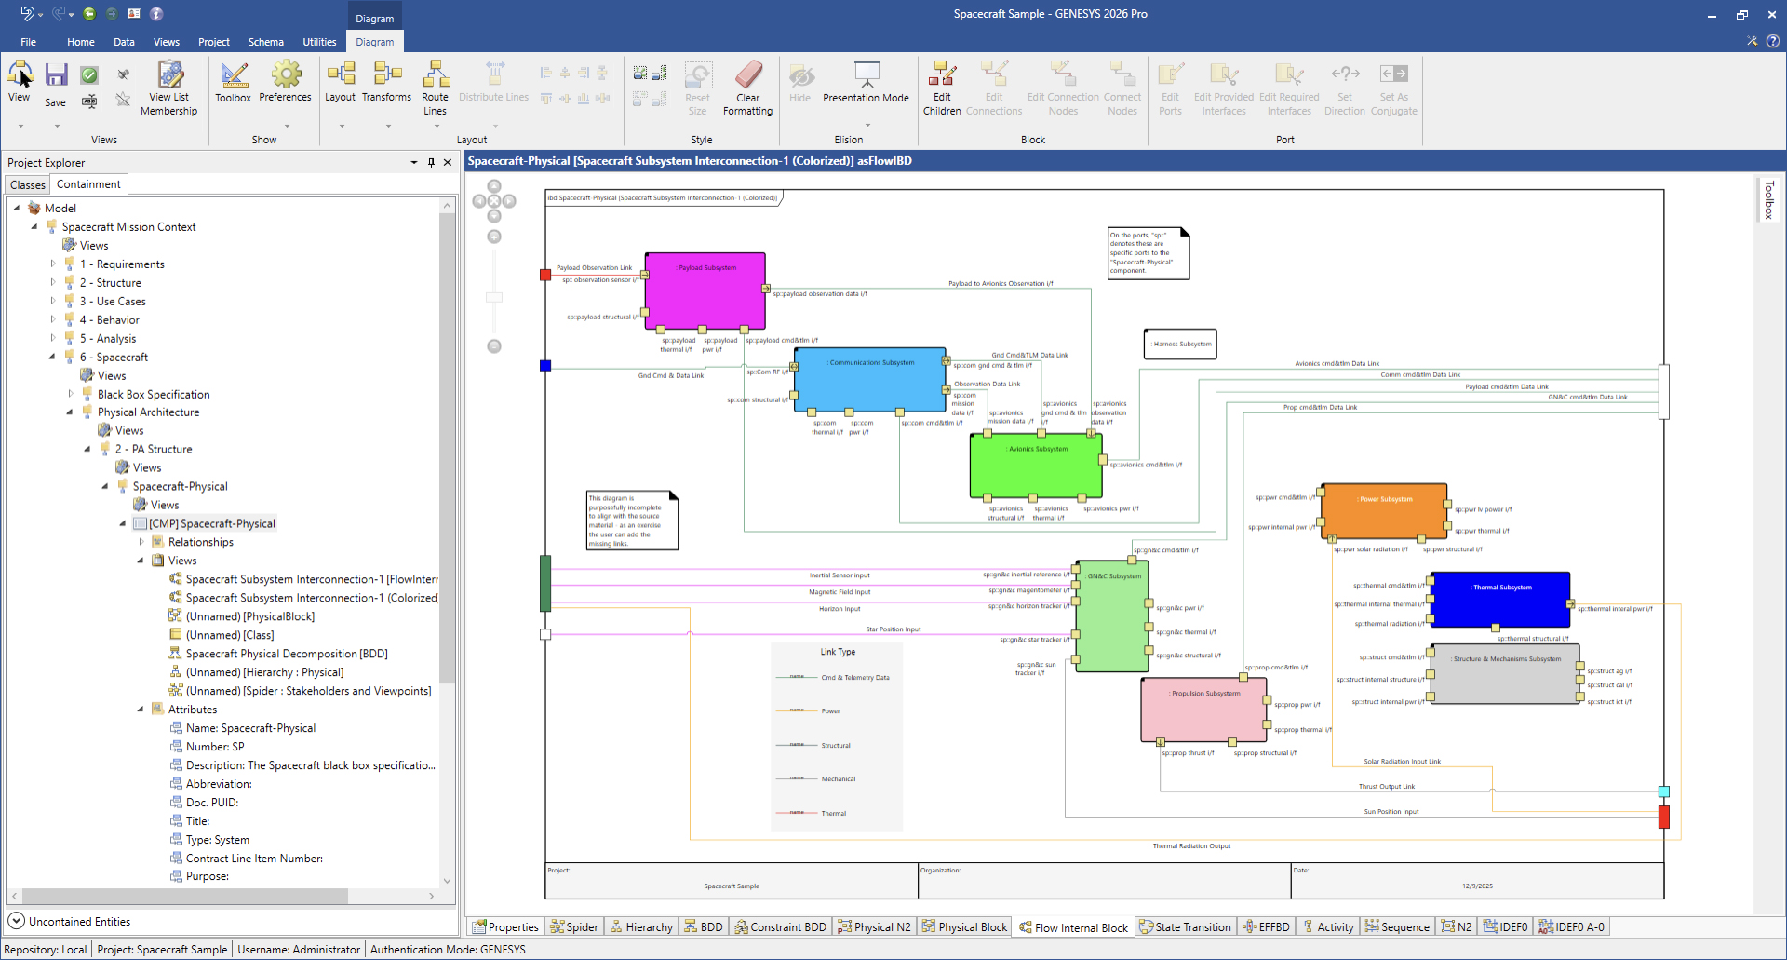This screenshot has height=960, width=1787.
Task: Expand the 1 - Requirements folder
Action: pos(53,264)
